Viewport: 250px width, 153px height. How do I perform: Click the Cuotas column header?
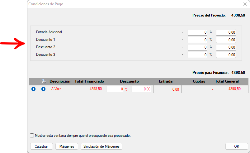(199, 81)
